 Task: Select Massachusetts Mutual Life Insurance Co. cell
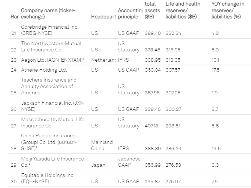(x=53, y=123)
